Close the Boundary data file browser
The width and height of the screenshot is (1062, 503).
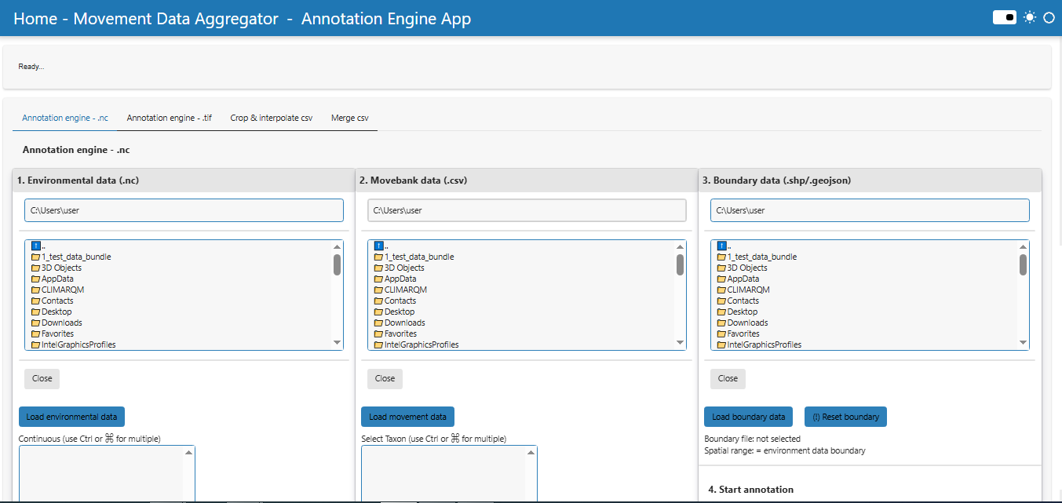(x=728, y=378)
